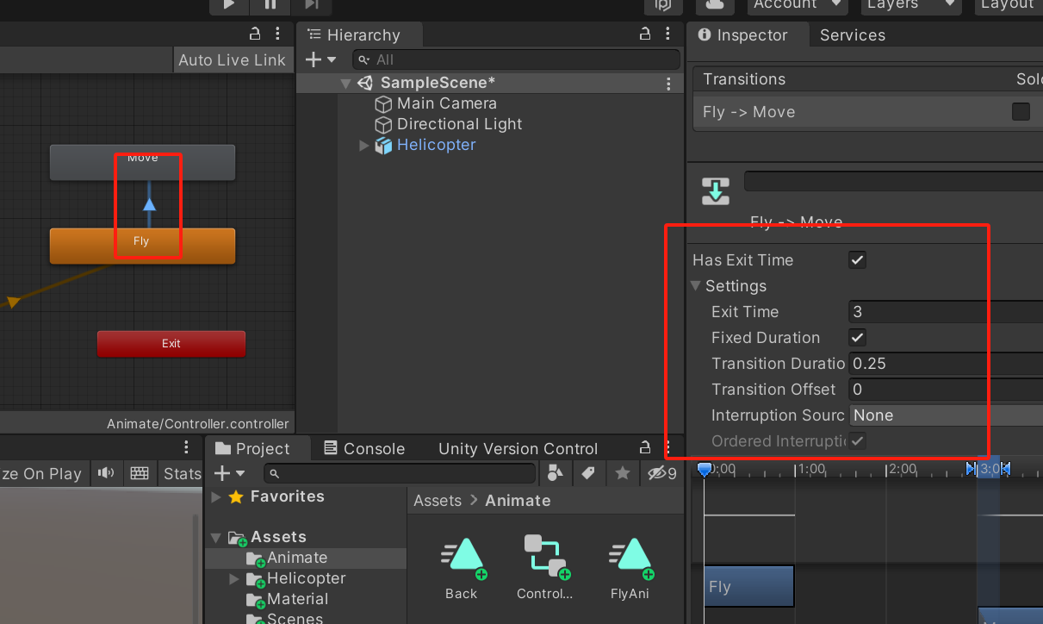Open the SampleScene options menu
This screenshot has width=1043, height=624.
[668, 84]
